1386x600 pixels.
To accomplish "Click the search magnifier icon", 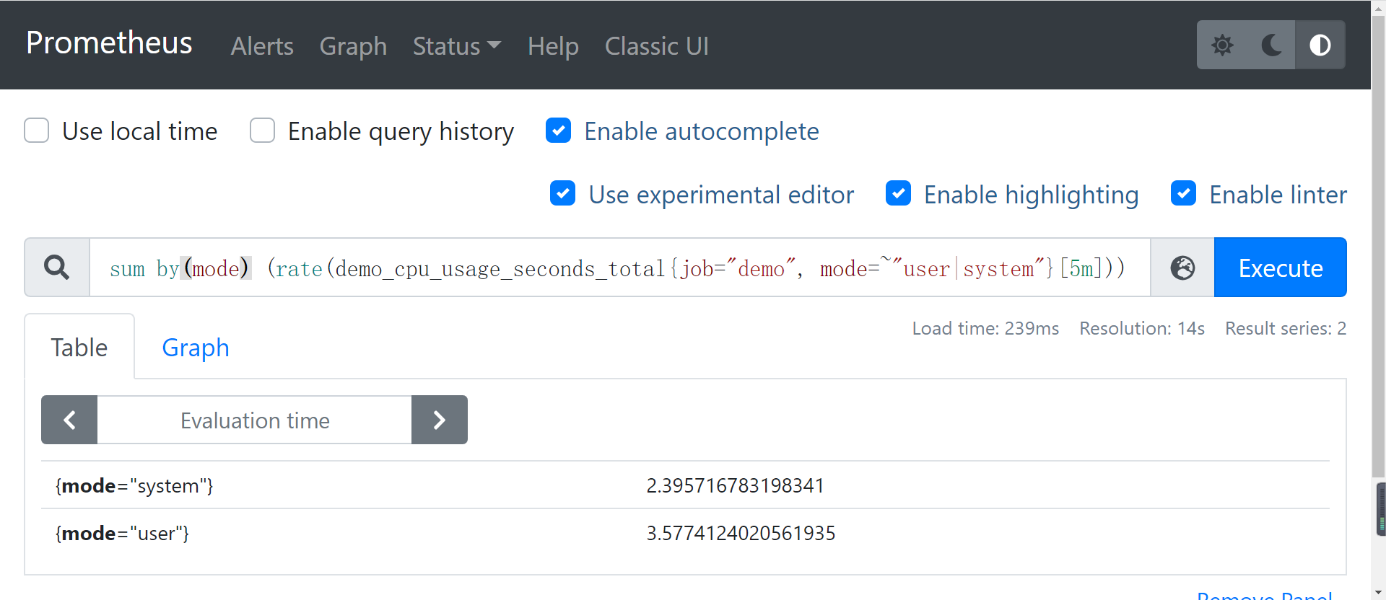I will point(57,268).
